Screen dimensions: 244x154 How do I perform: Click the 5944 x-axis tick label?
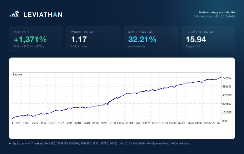[x=69, y=123]
